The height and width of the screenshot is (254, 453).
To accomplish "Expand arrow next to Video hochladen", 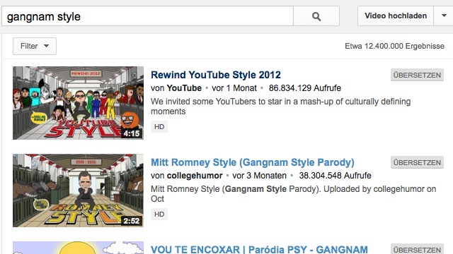I will click(444, 16).
